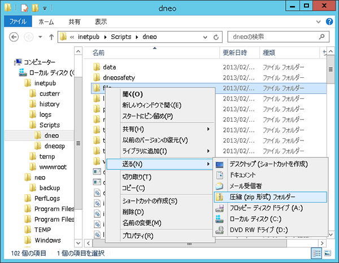
Task: Open the 表示 ribbon tab
Action: pyautogui.click(x=101, y=22)
